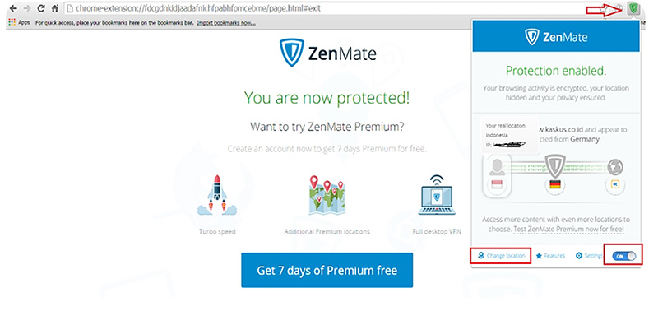Click the Additional Premium locations map icon
This screenshot has width=658, height=311.
pos(327,196)
